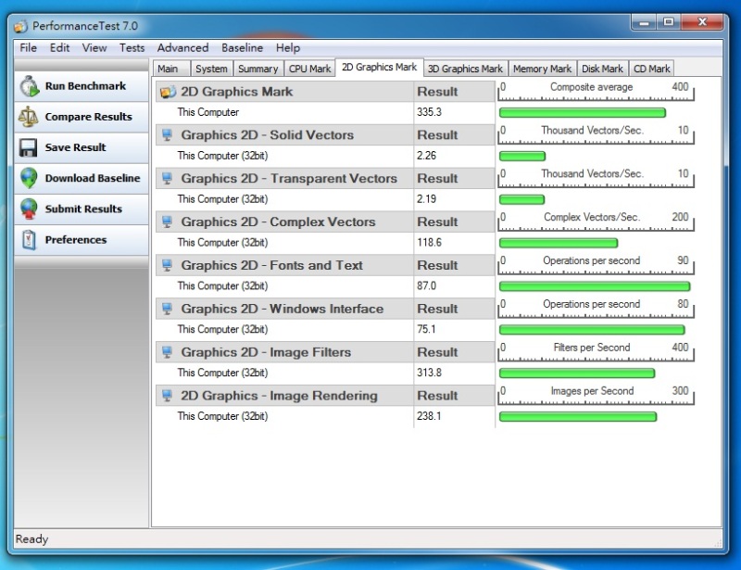Maximize the PerformanceTest window

point(668,21)
